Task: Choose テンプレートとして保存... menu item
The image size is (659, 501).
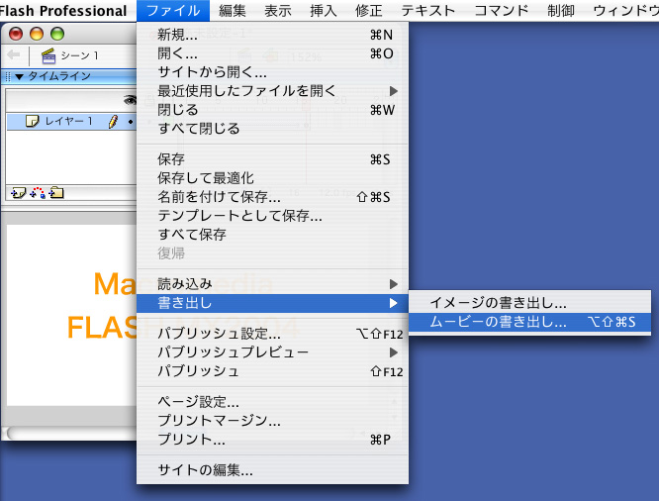Action: coord(272,216)
